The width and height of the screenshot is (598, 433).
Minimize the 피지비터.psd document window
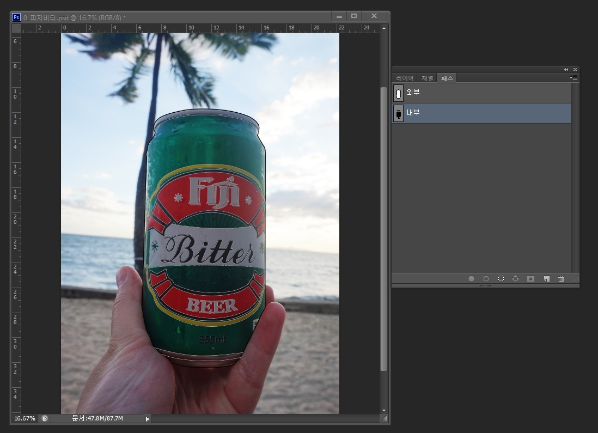pyautogui.click(x=339, y=16)
